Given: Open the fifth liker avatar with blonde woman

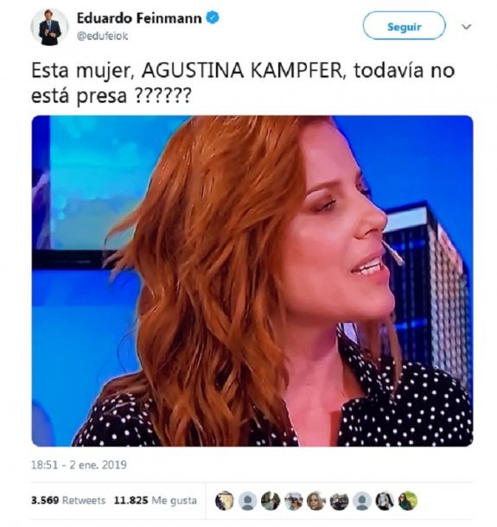Looking at the screenshot, I should (316, 500).
